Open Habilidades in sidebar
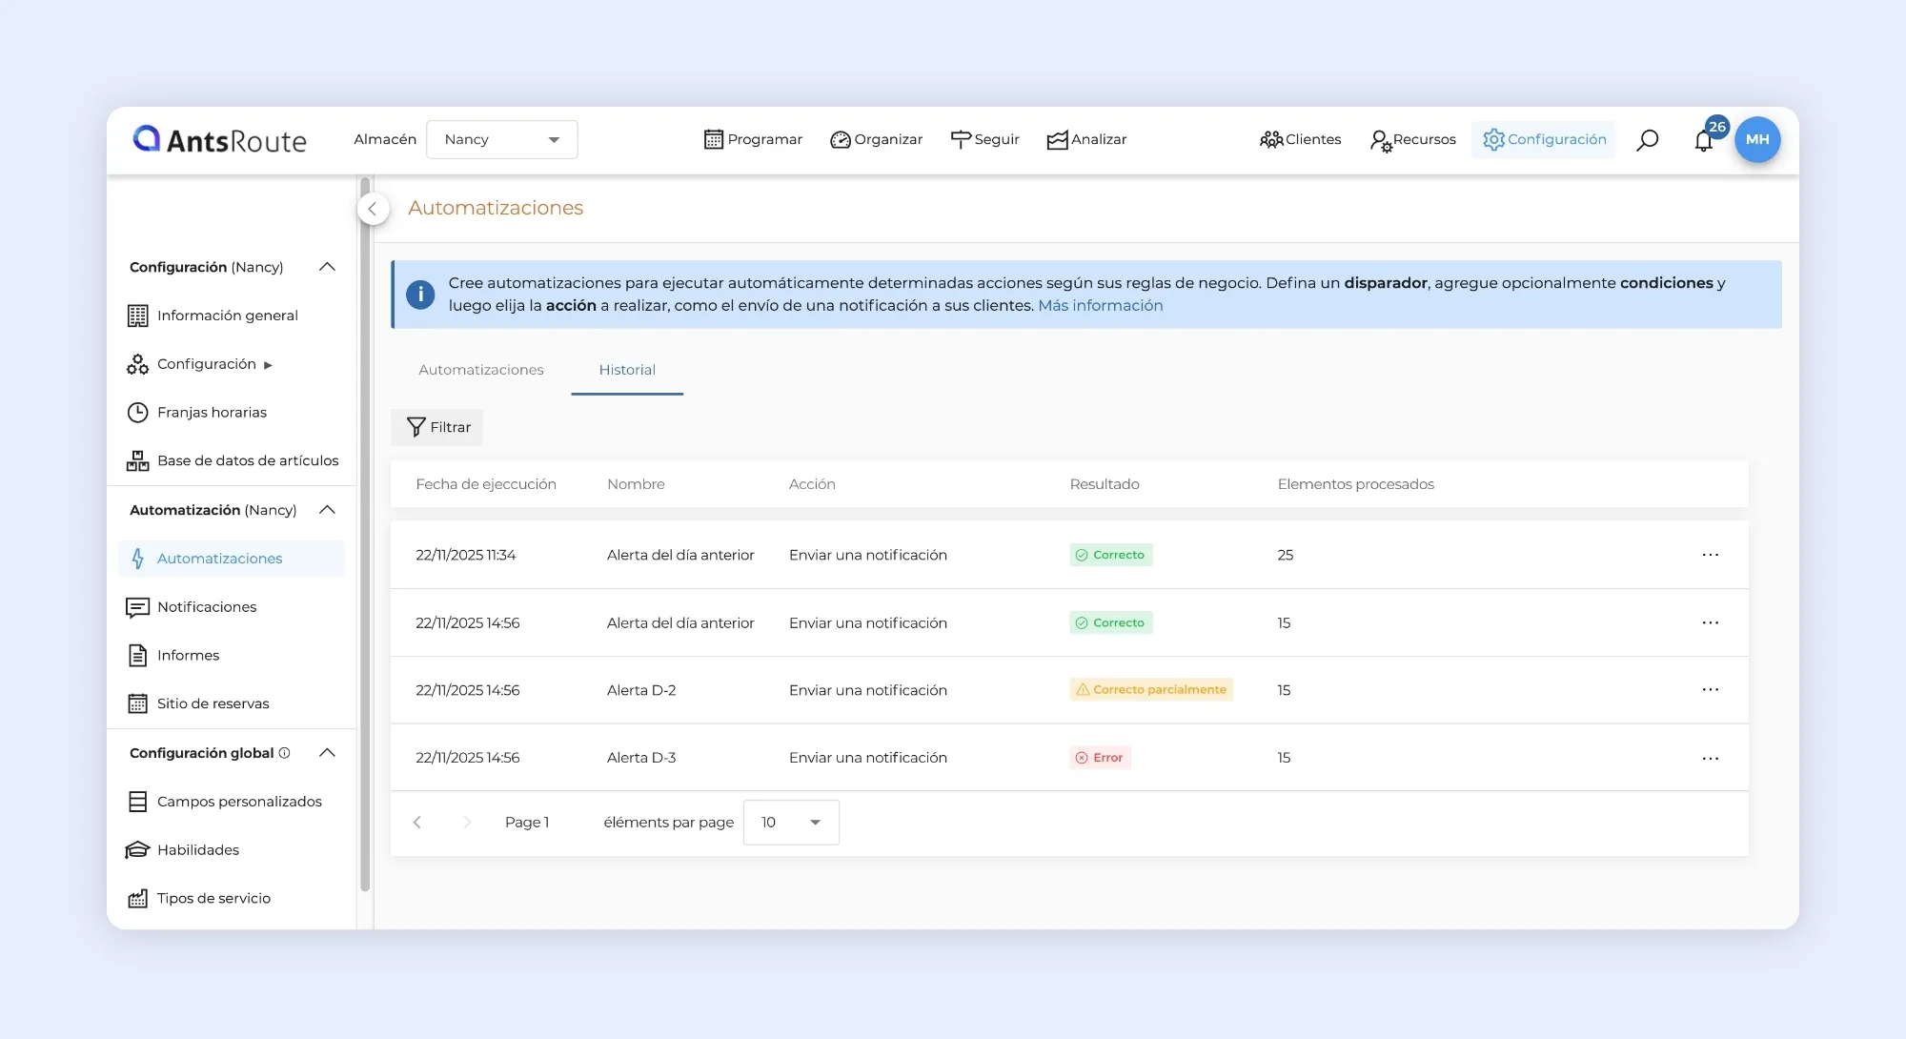Viewport: 1906px width, 1039px height. (182, 850)
